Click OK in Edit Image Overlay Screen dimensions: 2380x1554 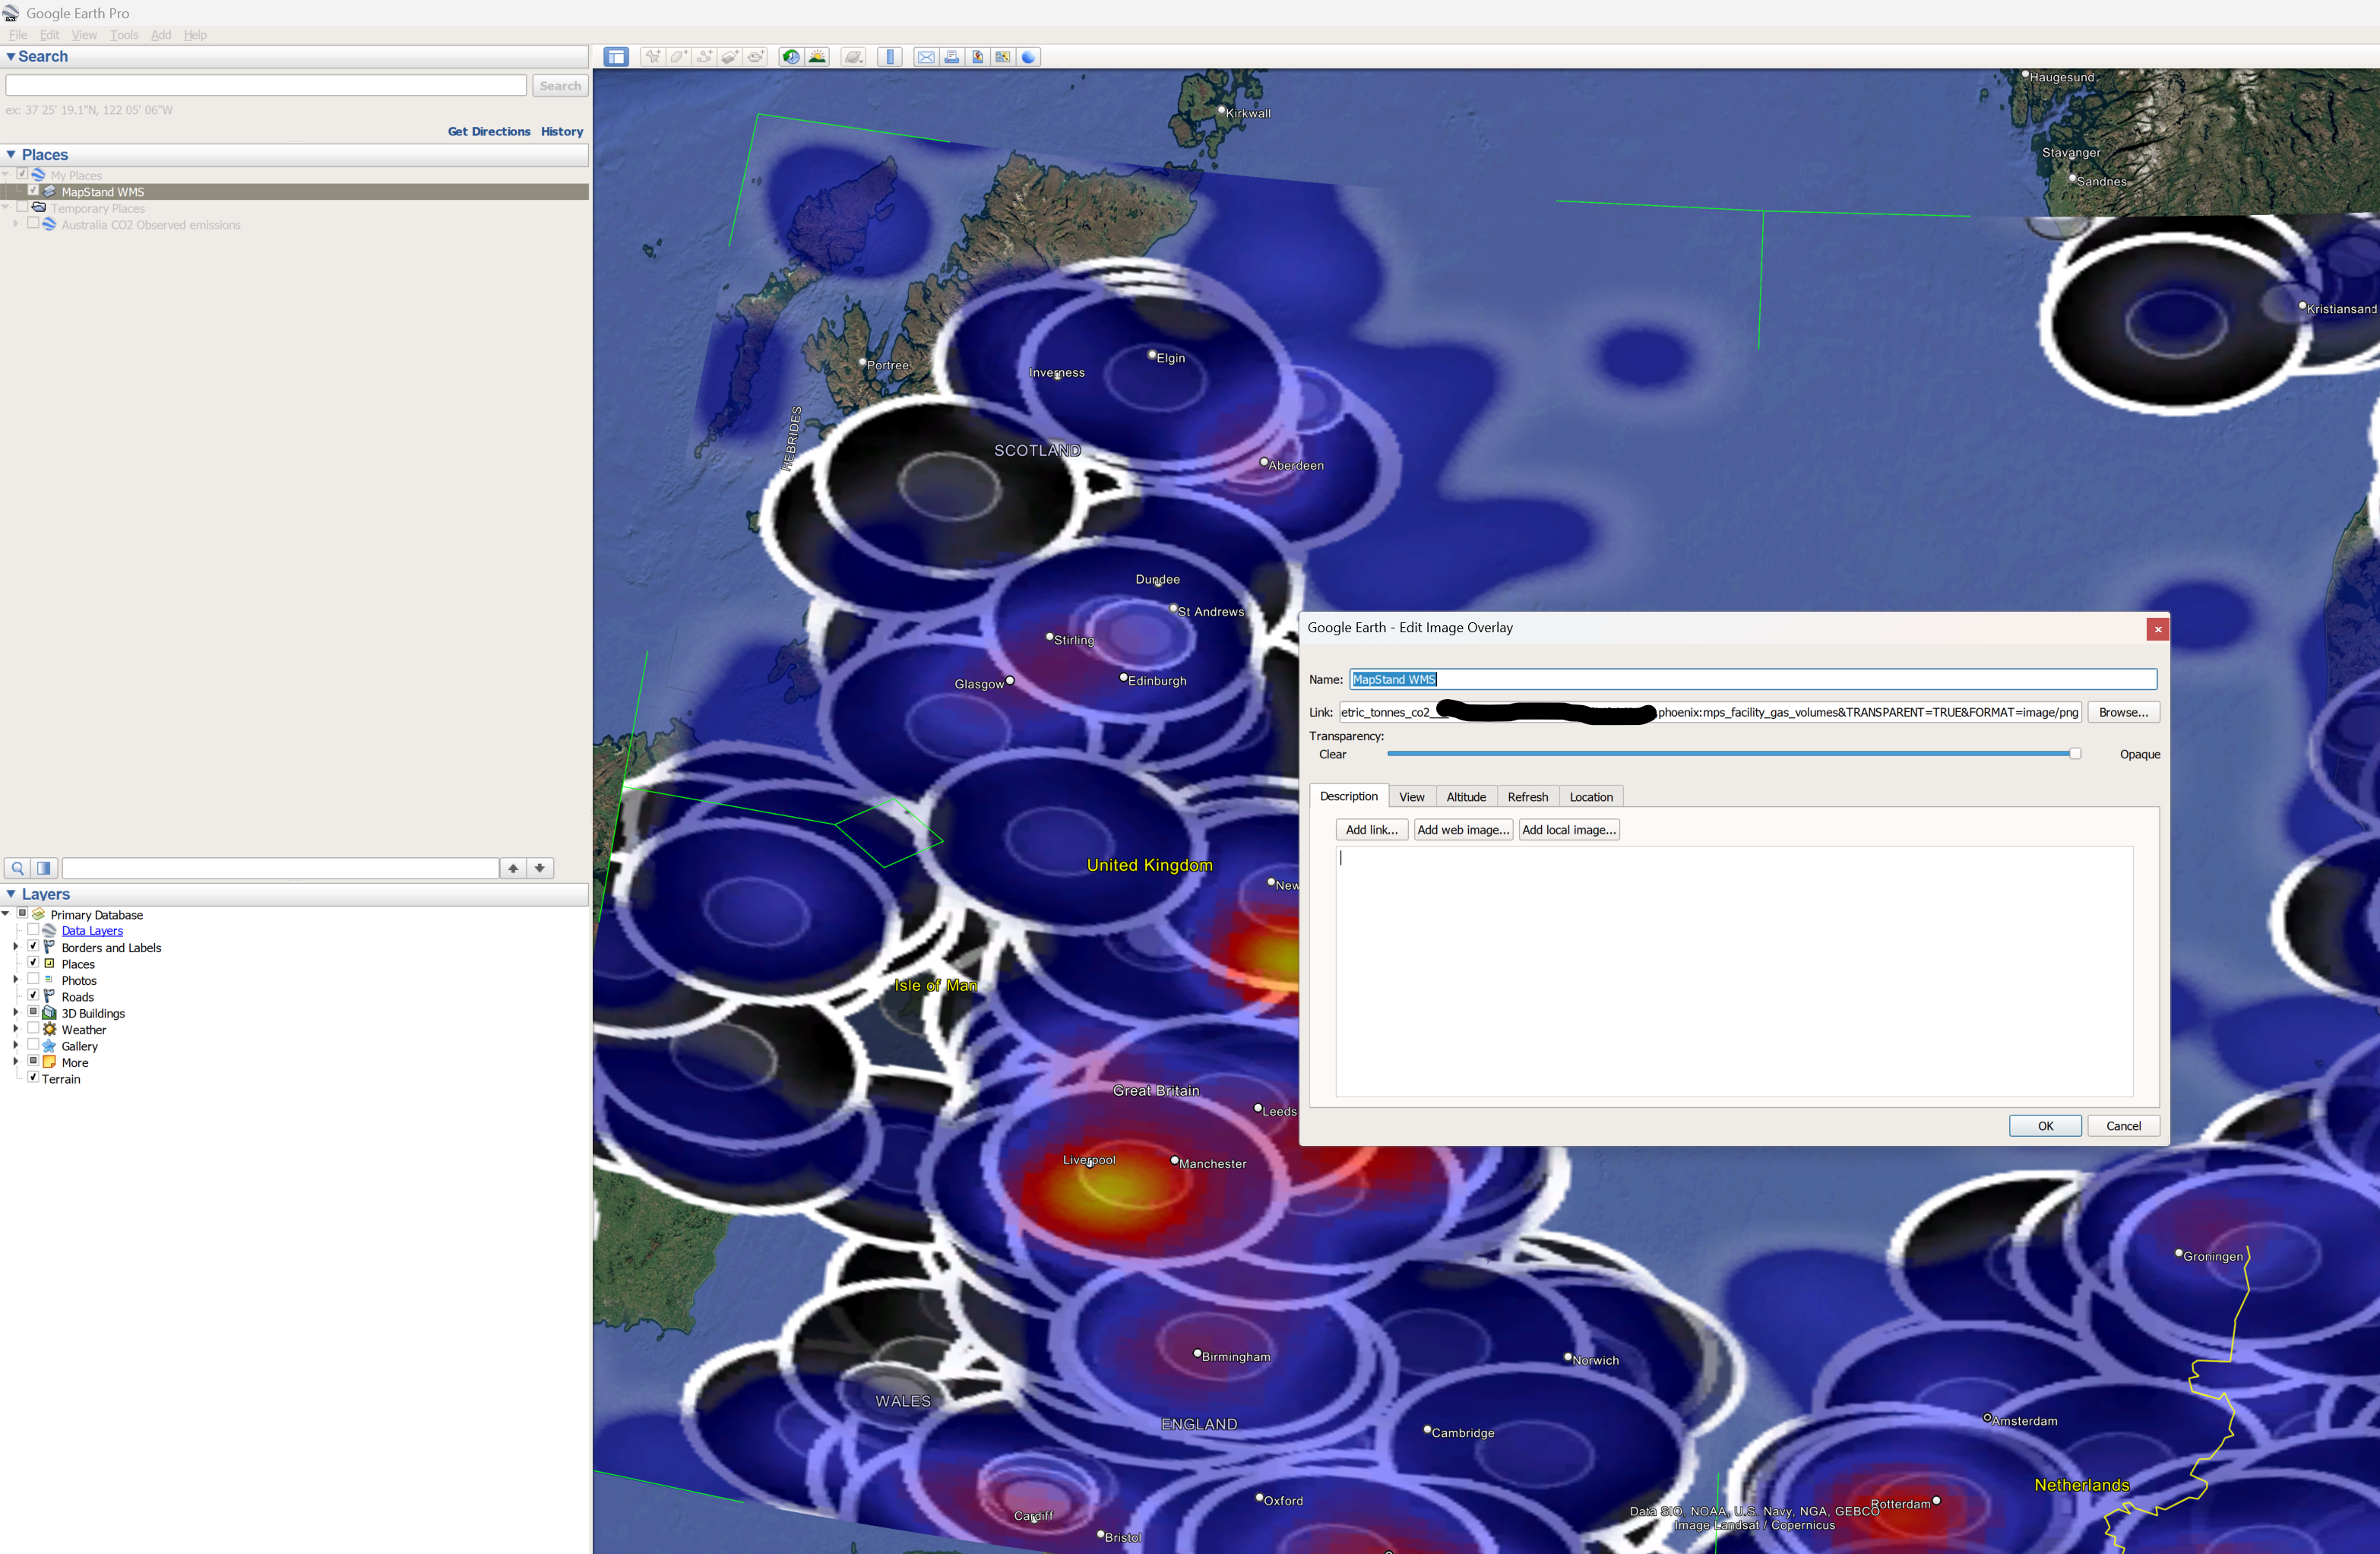pyautogui.click(x=2045, y=1126)
